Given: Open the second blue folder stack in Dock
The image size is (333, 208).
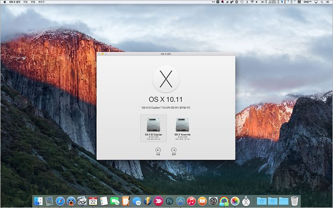Looking at the screenshot, I should point(273,201).
